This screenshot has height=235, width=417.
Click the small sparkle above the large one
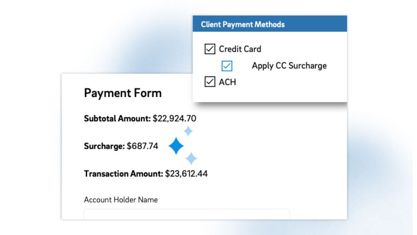(188, 131)
